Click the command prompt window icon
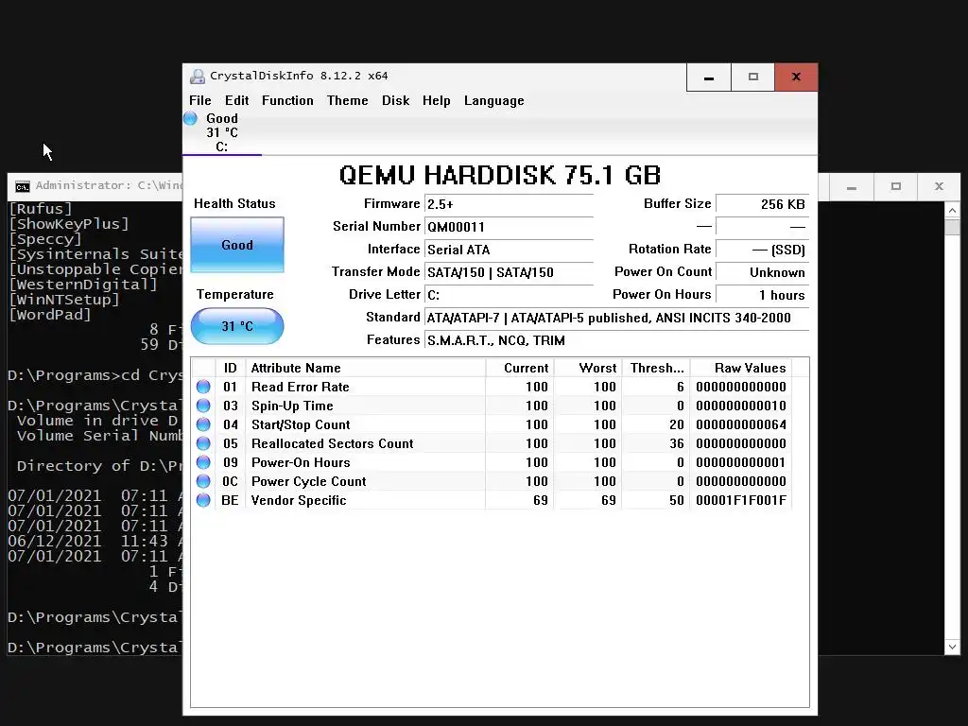Screen dimensions: 968x726 pos(23,186)
